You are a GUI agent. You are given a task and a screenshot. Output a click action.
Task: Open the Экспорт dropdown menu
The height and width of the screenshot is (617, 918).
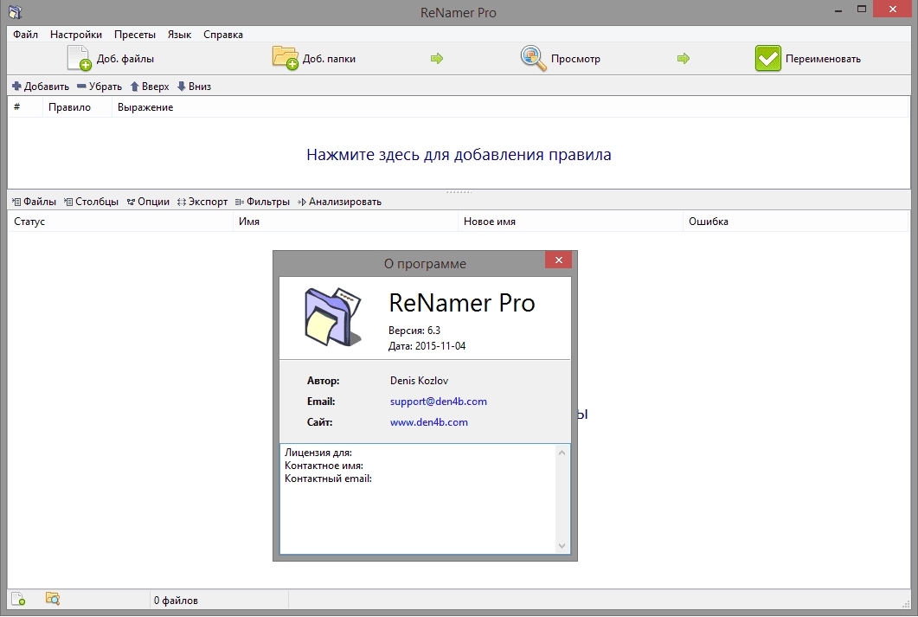[202, 202]
